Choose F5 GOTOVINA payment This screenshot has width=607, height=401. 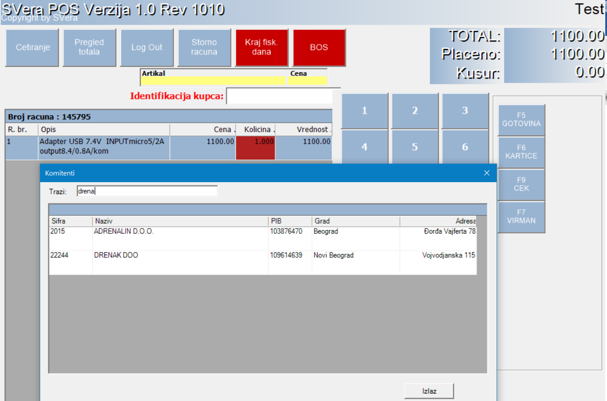tap(521, 120)
